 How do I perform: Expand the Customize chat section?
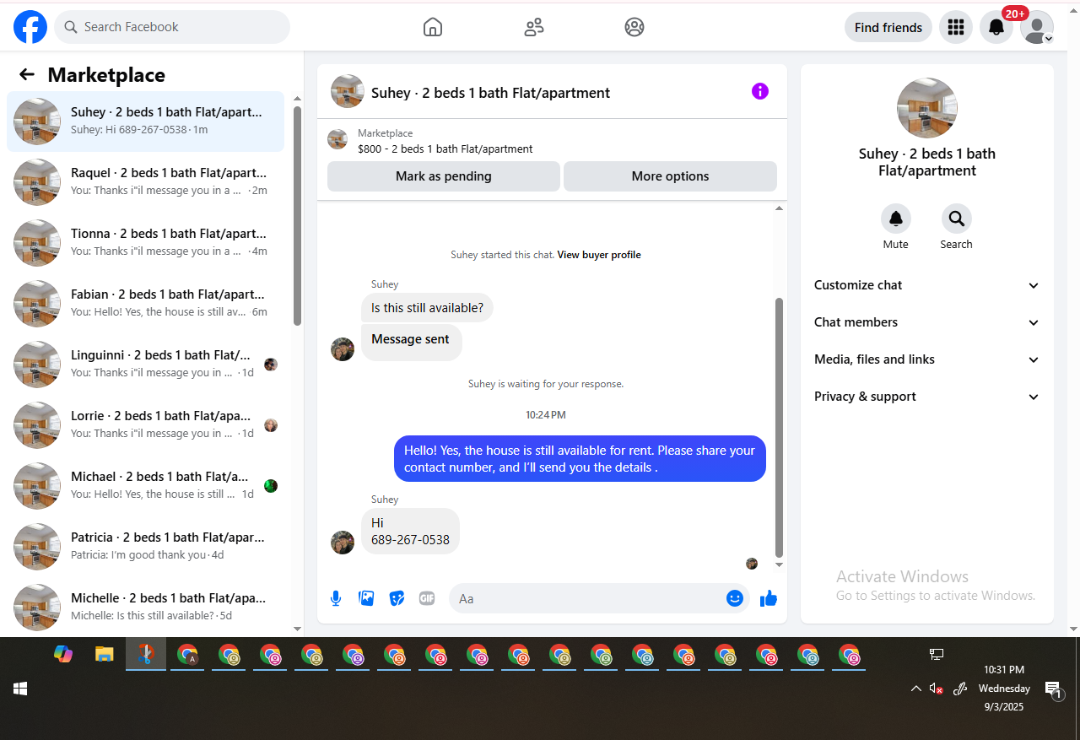click(927, 285)
